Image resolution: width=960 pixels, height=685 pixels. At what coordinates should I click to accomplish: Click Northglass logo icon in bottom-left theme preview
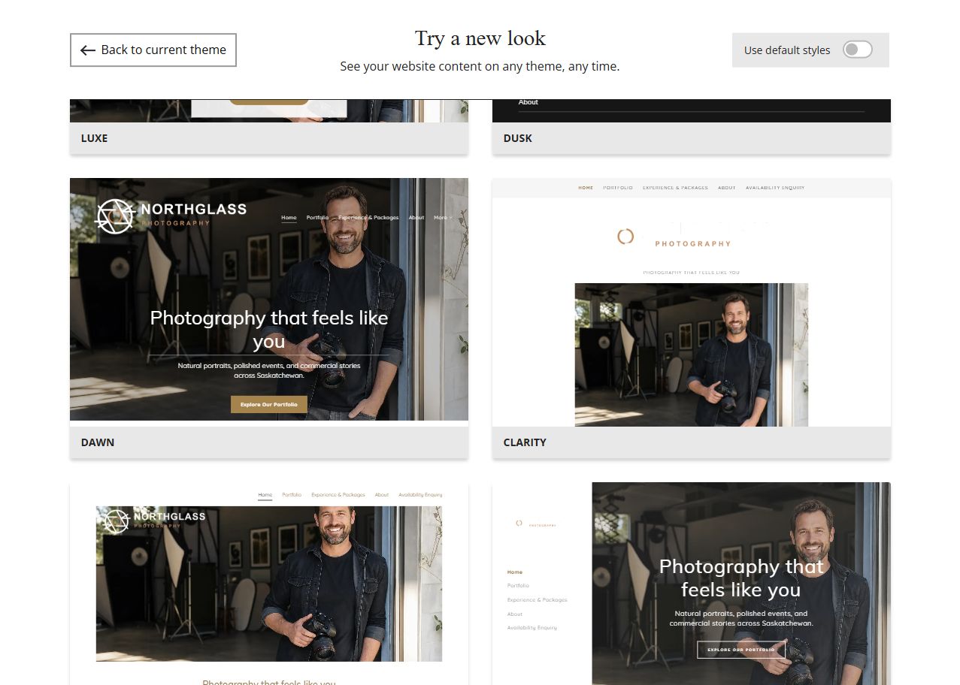click(x=117, y=521)
